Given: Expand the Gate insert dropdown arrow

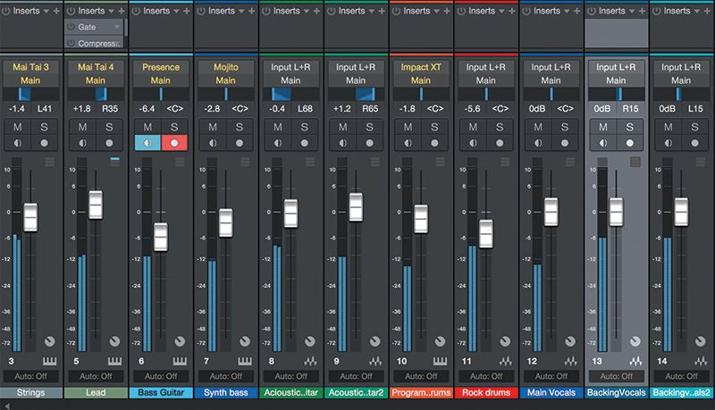Looking at the screenshot, I should [117, 28].
